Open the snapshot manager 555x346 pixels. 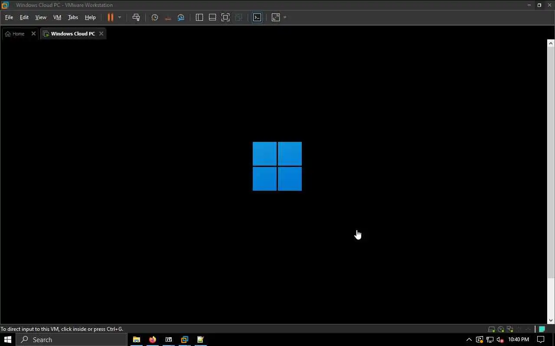coord(181,17)
